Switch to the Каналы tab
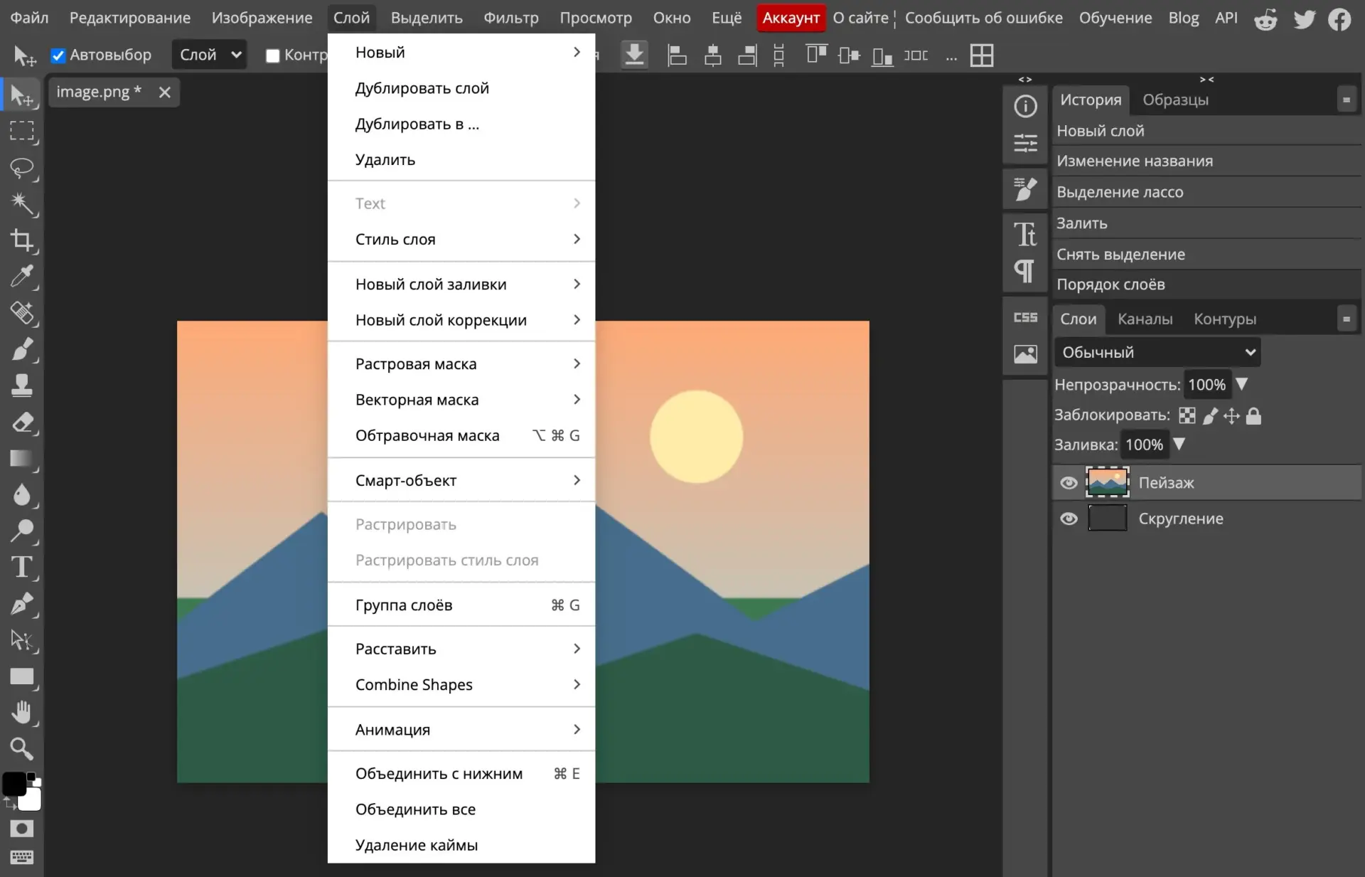Viewport: 1365px width, 877px height. (x=1145, y=319)
